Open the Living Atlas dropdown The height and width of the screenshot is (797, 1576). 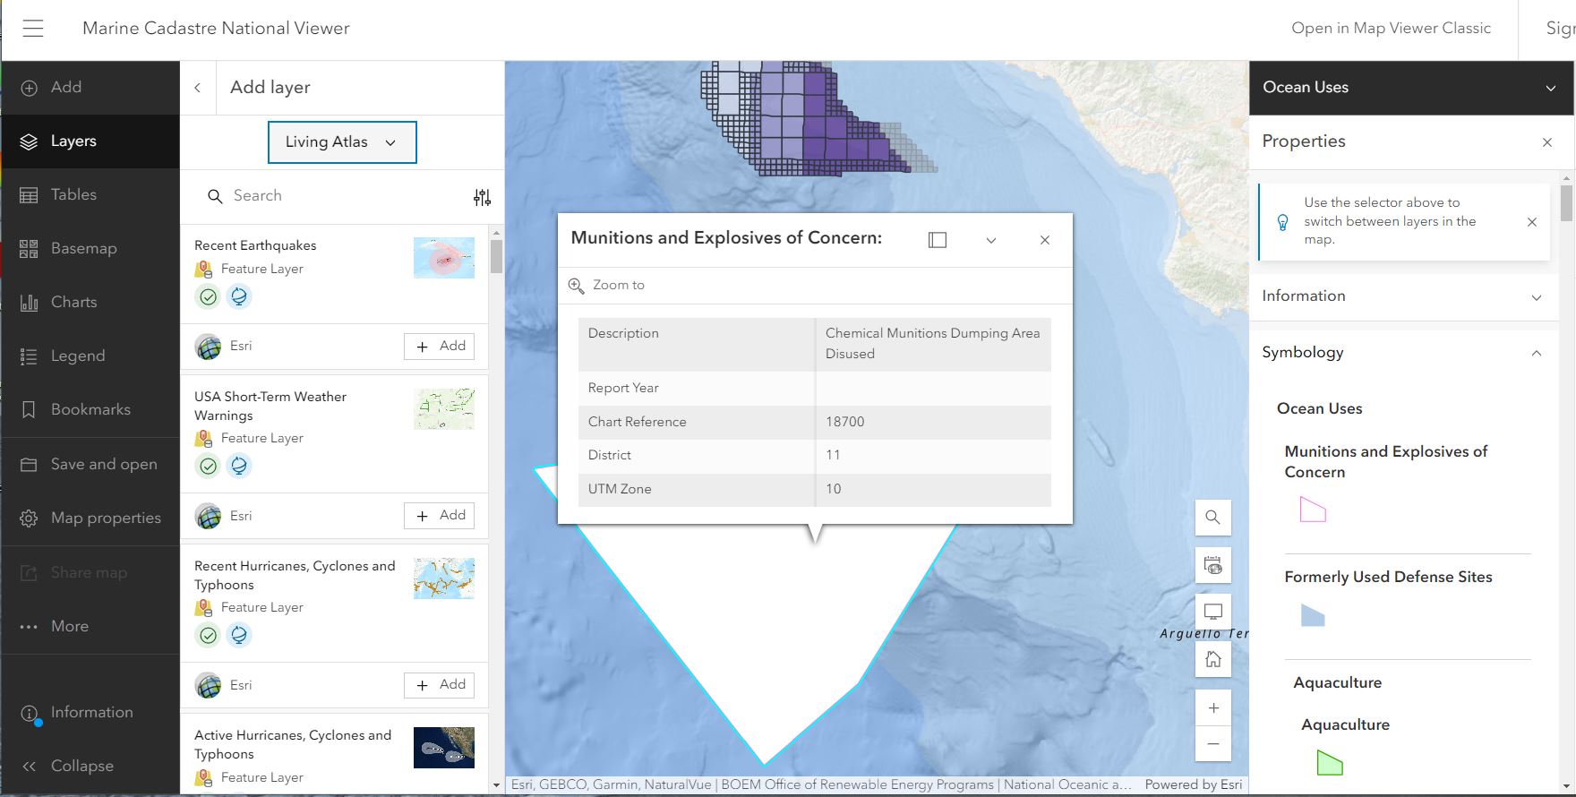pyautogui.click(x=342, y=142)
